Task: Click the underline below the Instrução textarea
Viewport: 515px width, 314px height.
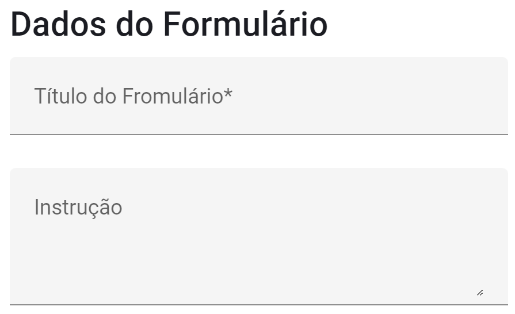Action: click(x=259, y=304)
